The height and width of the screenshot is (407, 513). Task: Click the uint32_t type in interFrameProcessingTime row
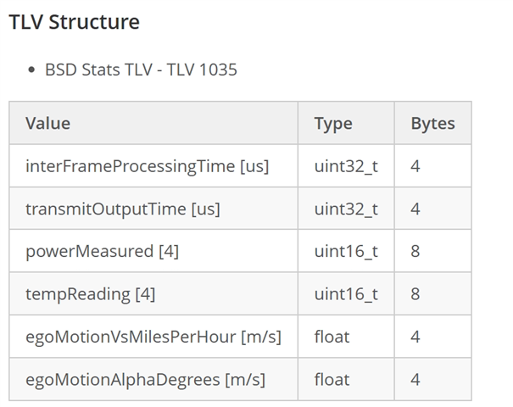pyautogui.click(x=345, y=166)
